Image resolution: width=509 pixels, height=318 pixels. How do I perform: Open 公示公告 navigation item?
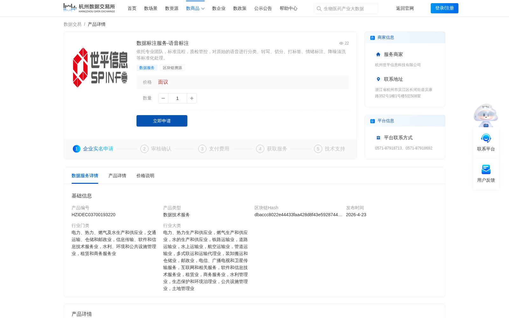point(263,8)
